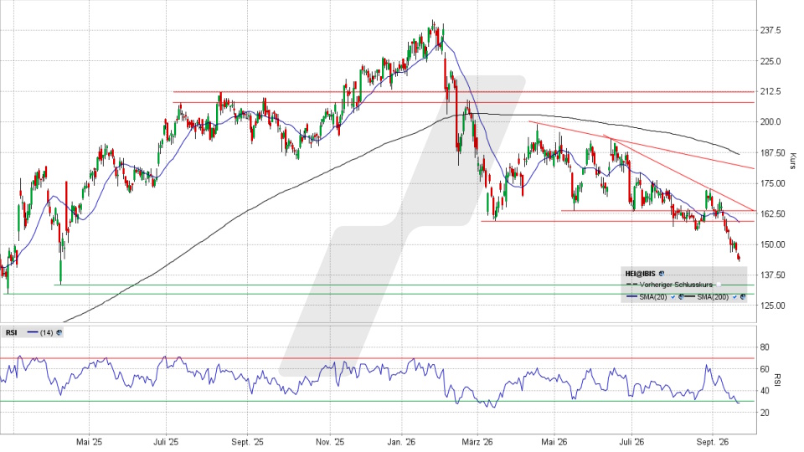Toggle the SMA(20) checkbox

(x=673, y=296)
